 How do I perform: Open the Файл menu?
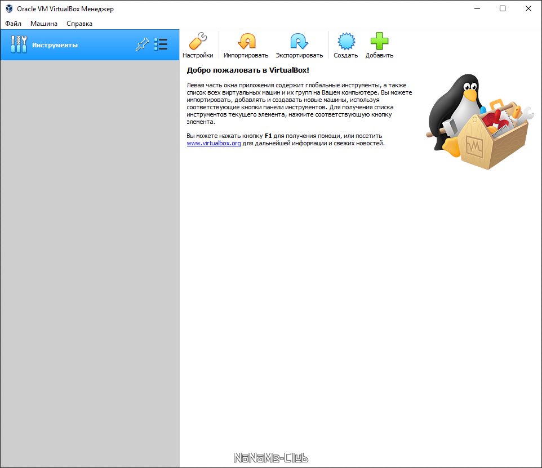[x=13, y=24]
